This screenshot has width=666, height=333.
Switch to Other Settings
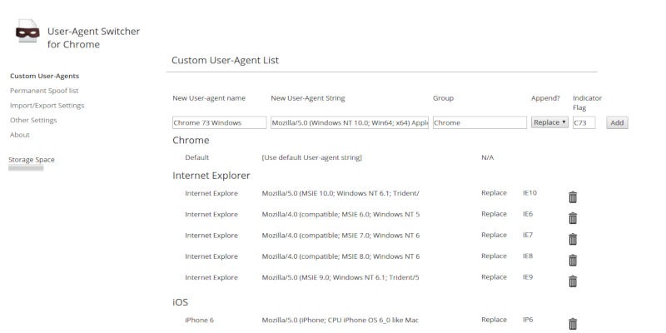pos(33,120)
